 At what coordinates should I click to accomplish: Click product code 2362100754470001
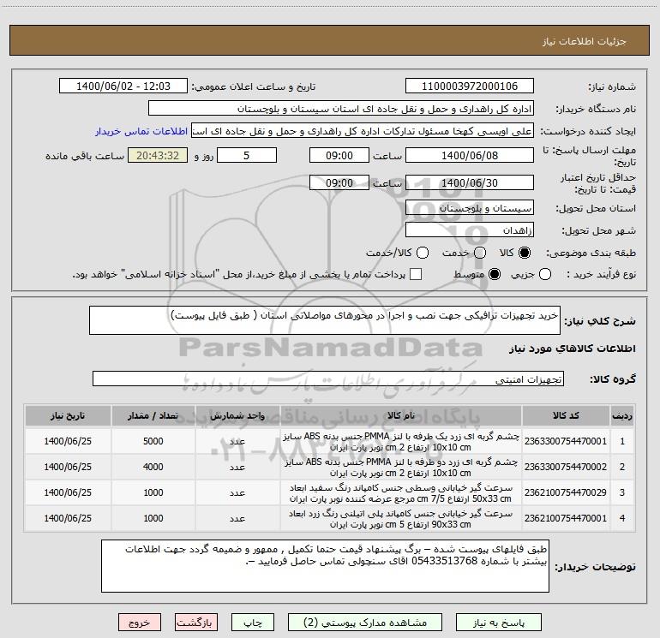tap(566, 518)
